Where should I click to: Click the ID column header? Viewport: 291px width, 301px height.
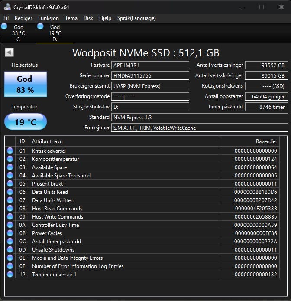click(22, 141)
